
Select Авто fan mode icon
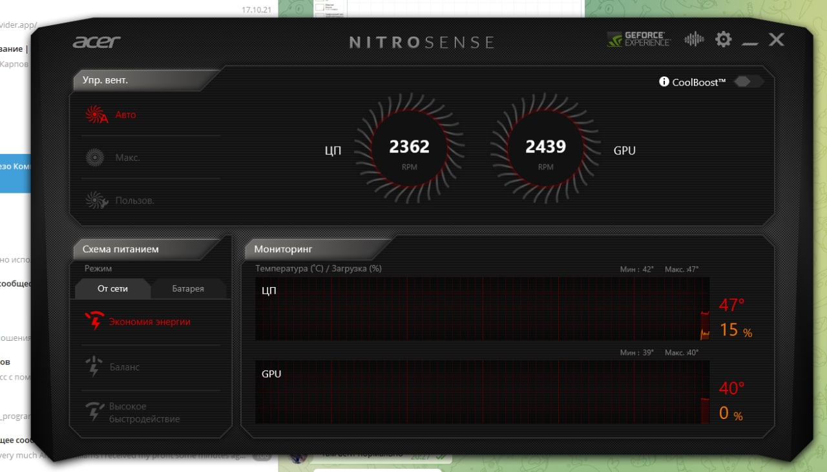(96, 115)
